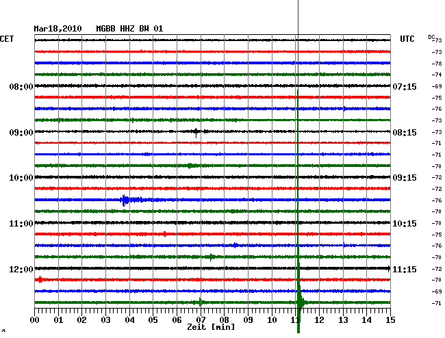Click the "-72" value beside the 11:15 label
The image size is (445, 338).
(437, 269)
